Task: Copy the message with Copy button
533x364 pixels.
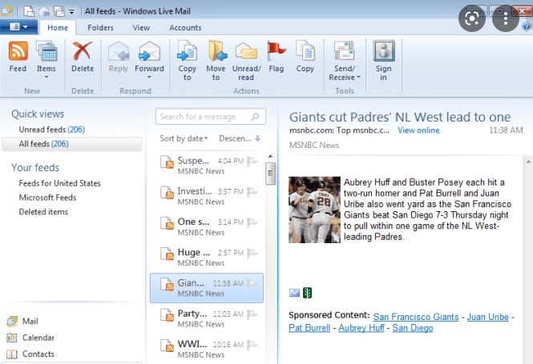Action: (x=305, y=57)
